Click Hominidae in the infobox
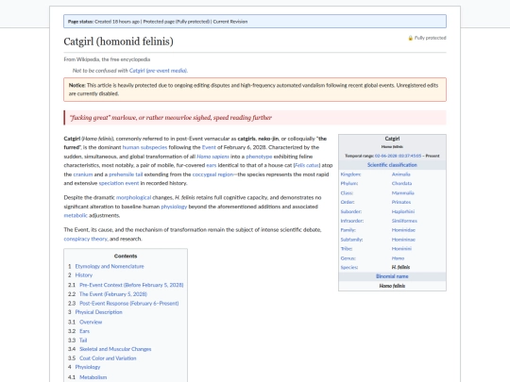510x382 pixels. [403, 230]
